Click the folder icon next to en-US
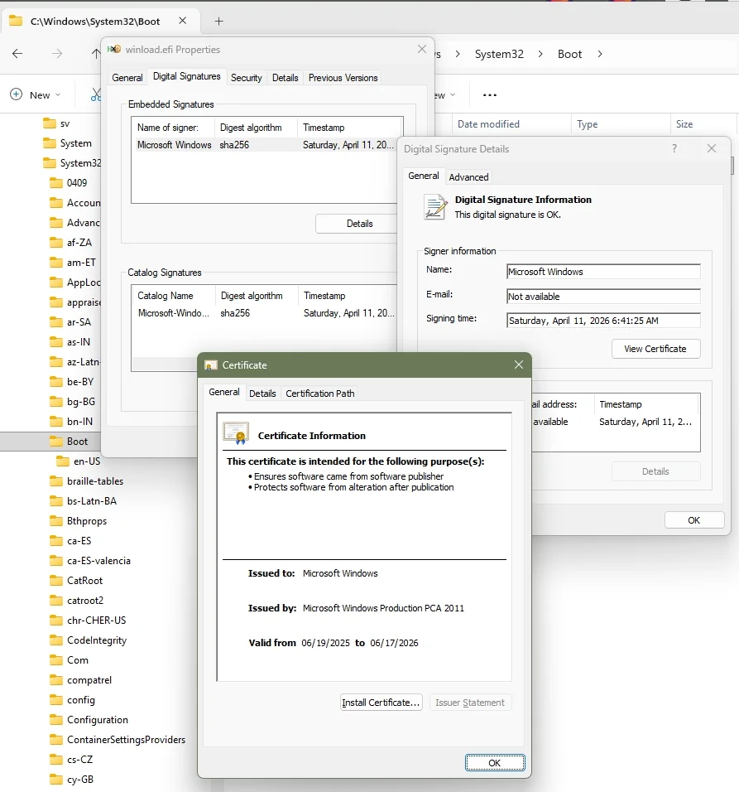 coord(63,461)
